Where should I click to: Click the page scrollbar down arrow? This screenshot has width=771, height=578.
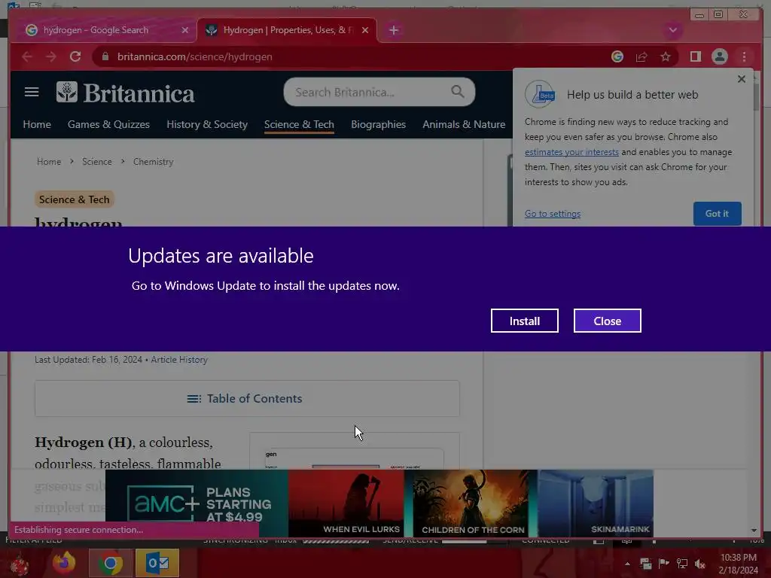[754, 531]
